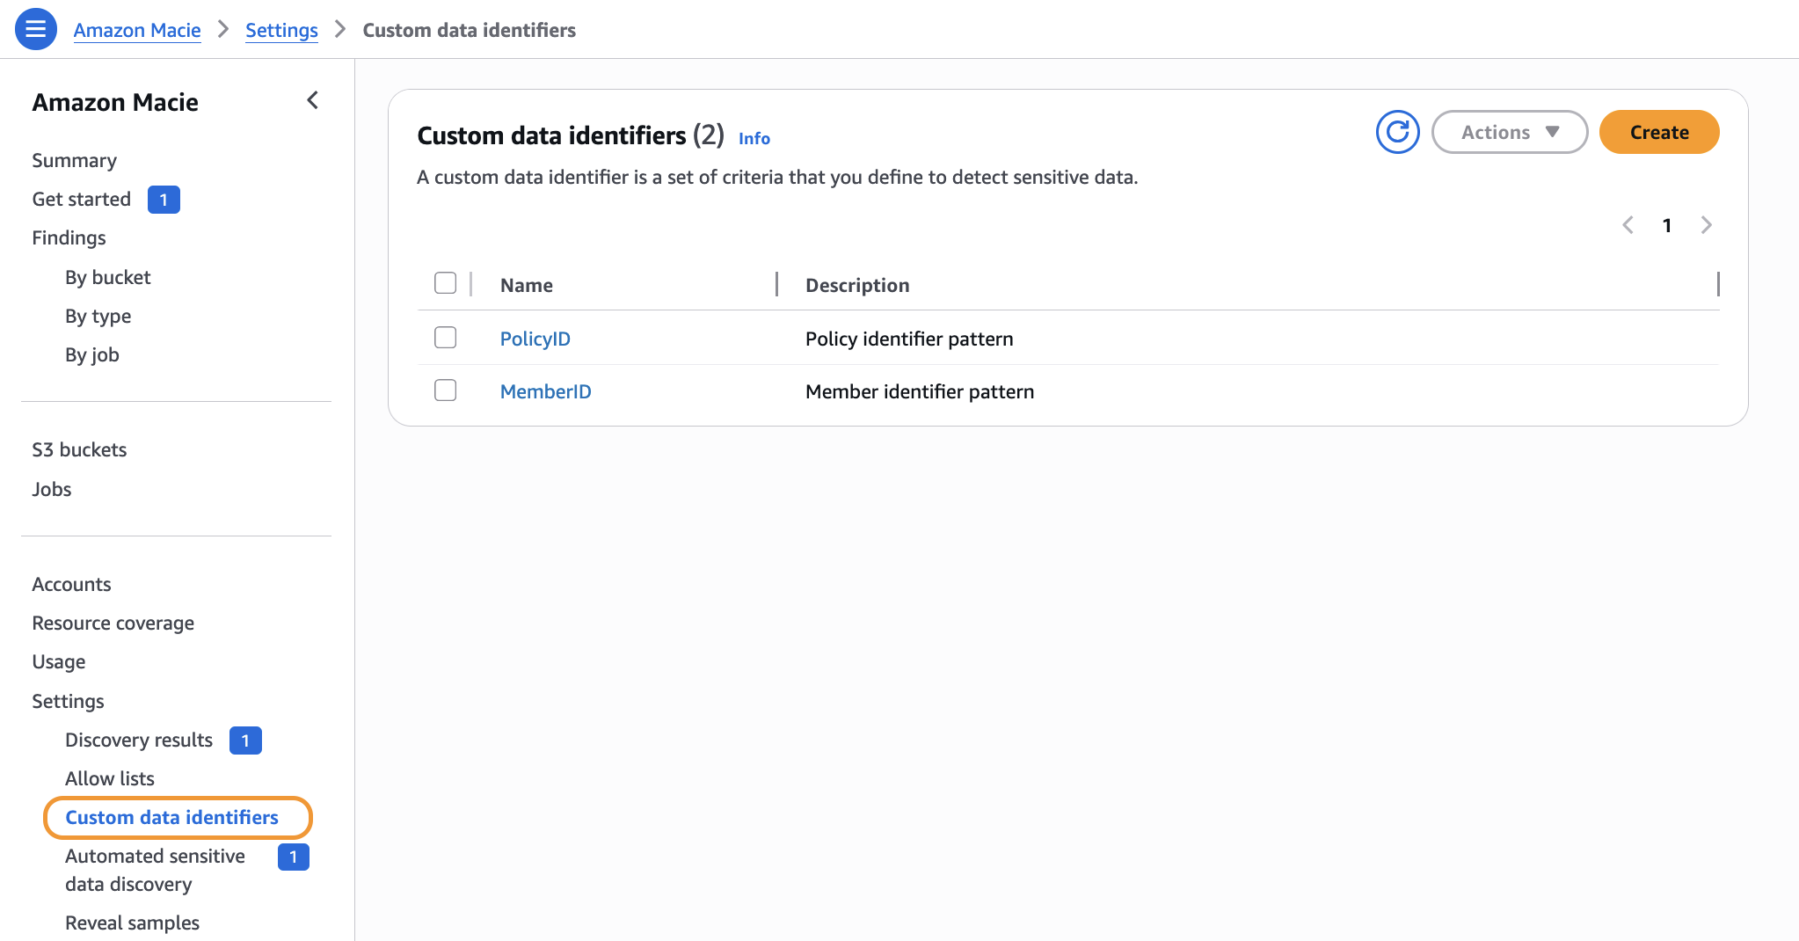Select all identifiers with header checkbox

(446, 283)
